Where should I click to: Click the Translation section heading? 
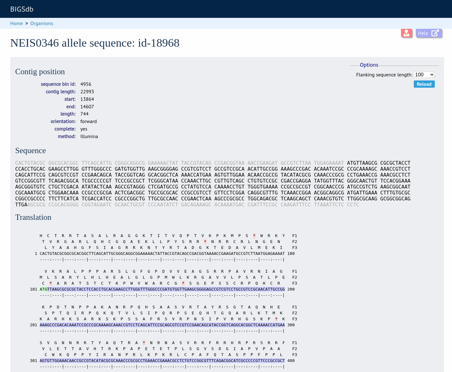33,217
